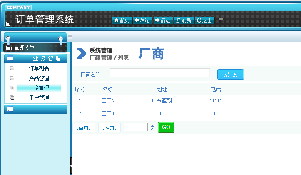Click the 首页 home toolbar button
301x175 pixels.
point(122,20)
